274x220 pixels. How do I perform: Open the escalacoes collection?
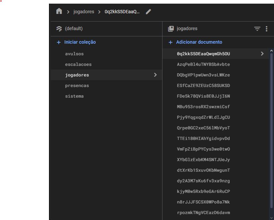(x=78, y=65)
